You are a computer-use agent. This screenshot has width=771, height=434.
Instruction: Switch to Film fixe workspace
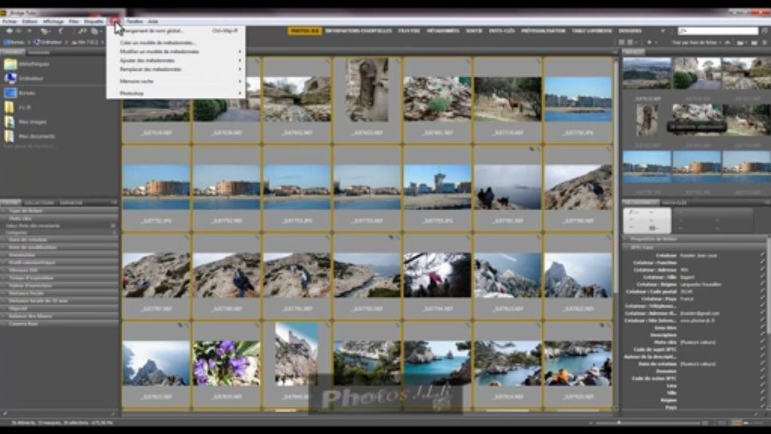pos(409,31)
